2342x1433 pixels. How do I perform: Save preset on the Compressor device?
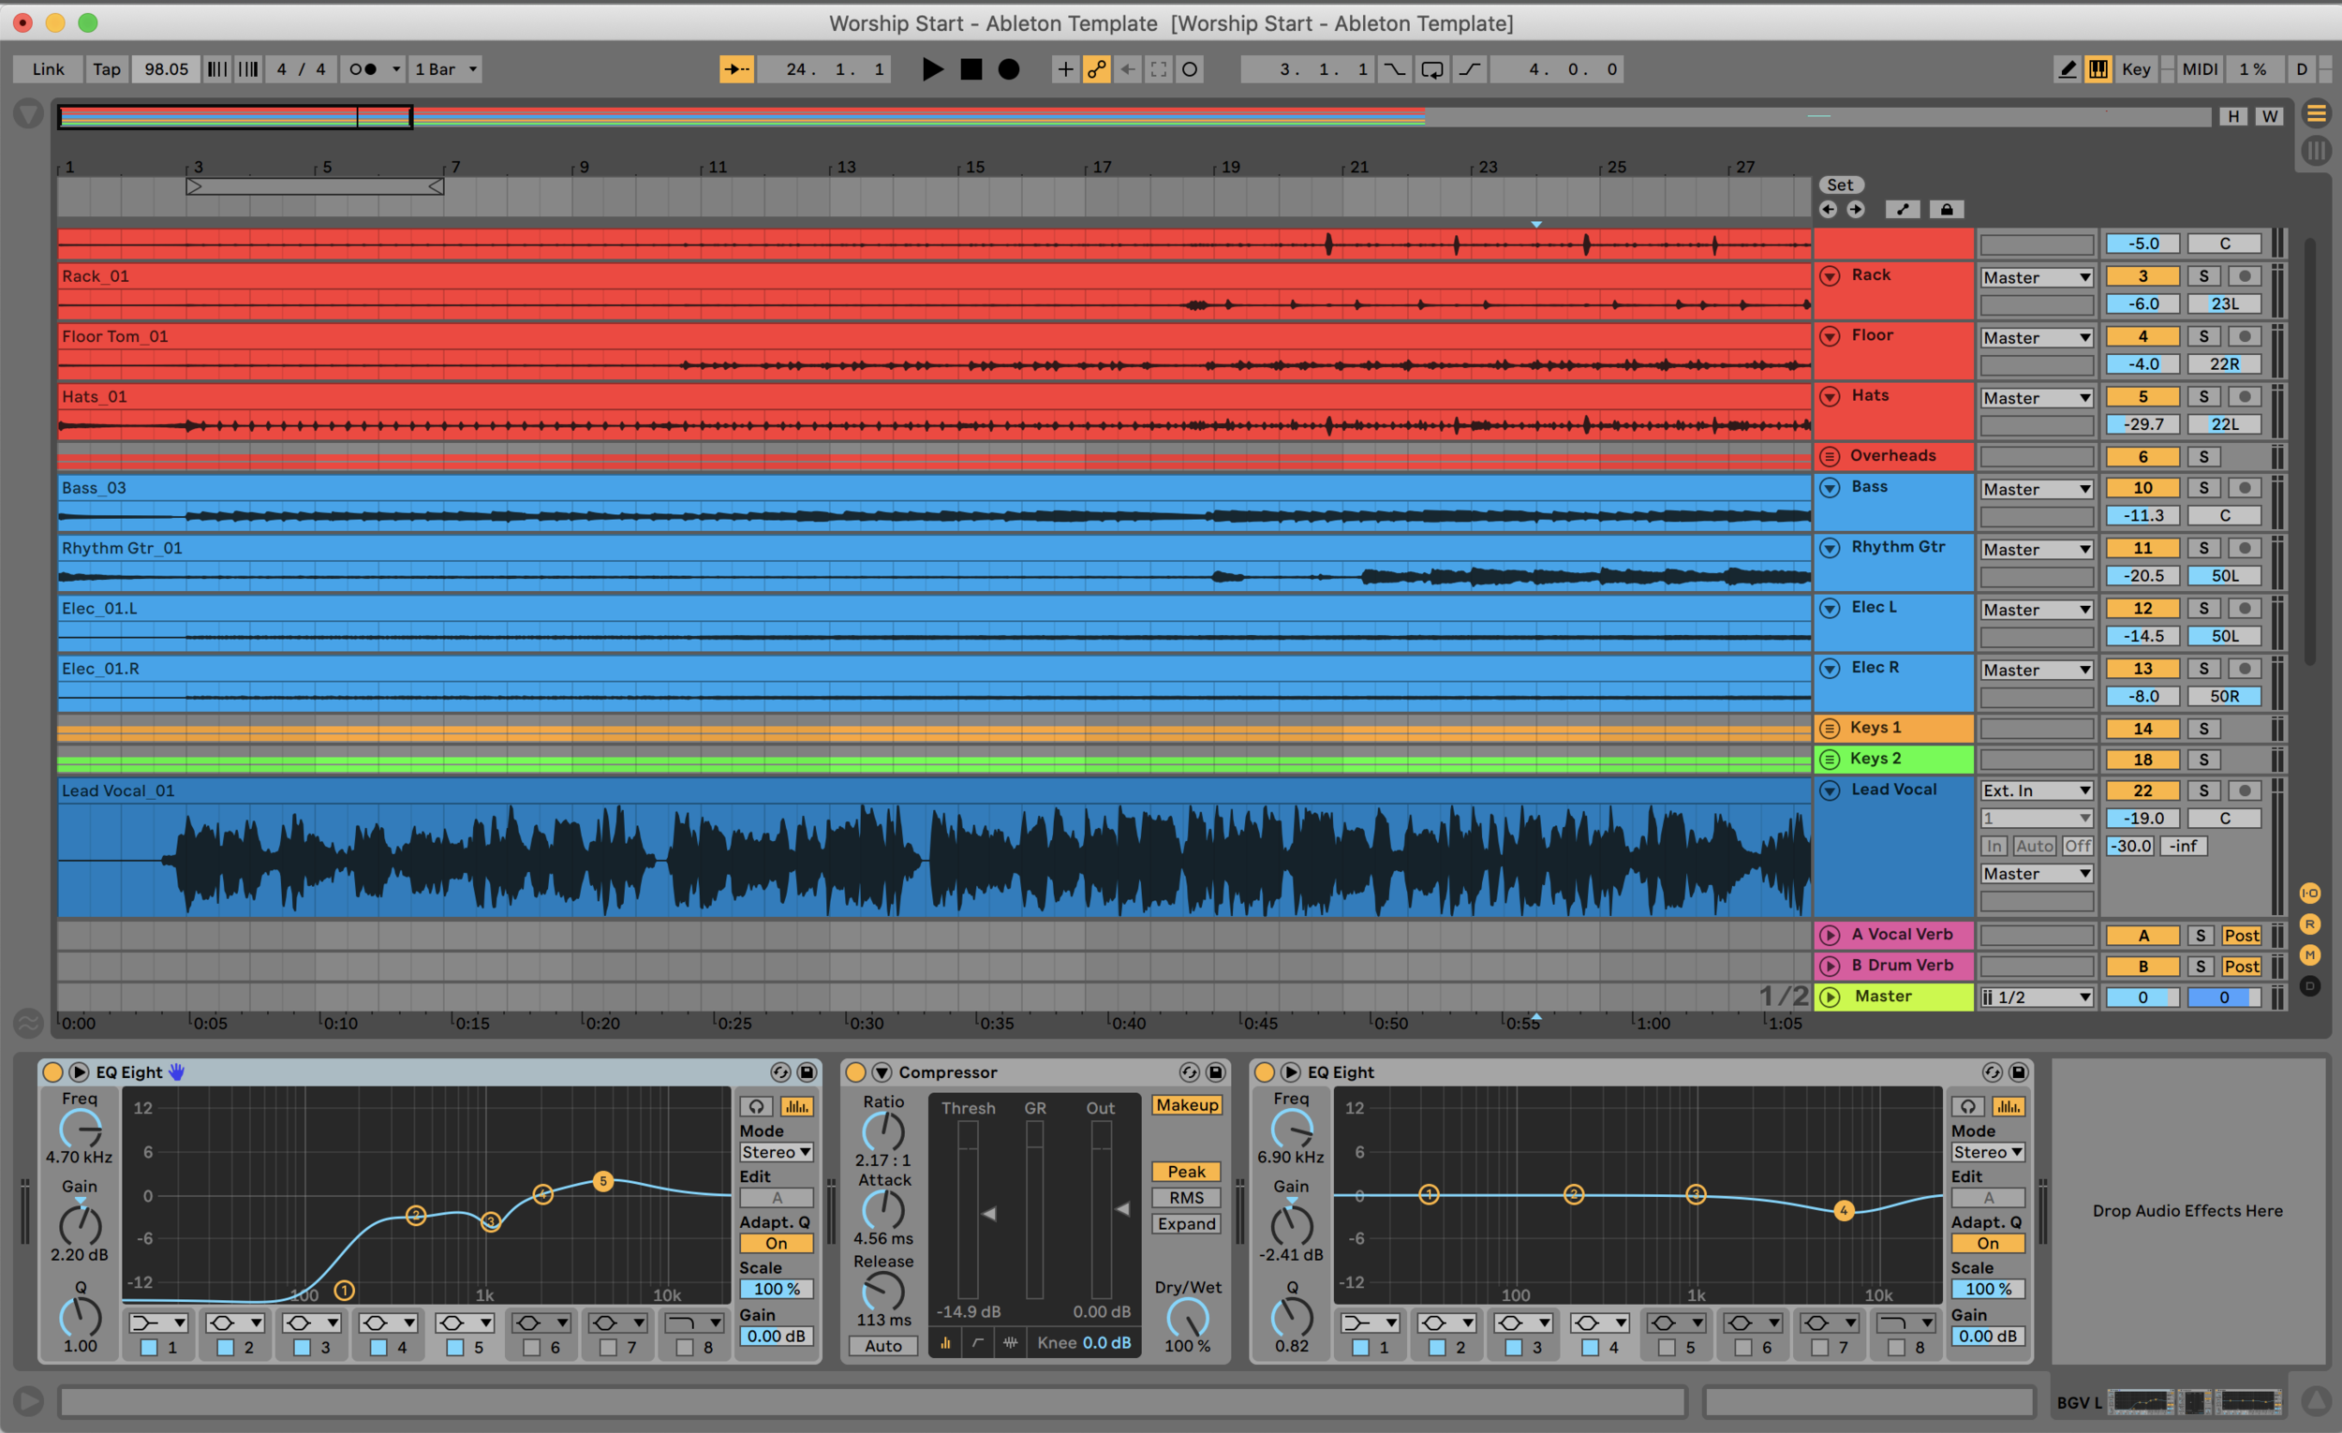[1215, 1071]
